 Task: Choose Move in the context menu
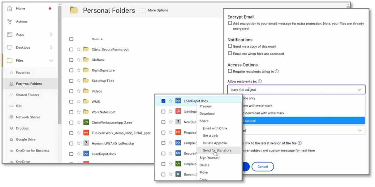coord(204,172)
